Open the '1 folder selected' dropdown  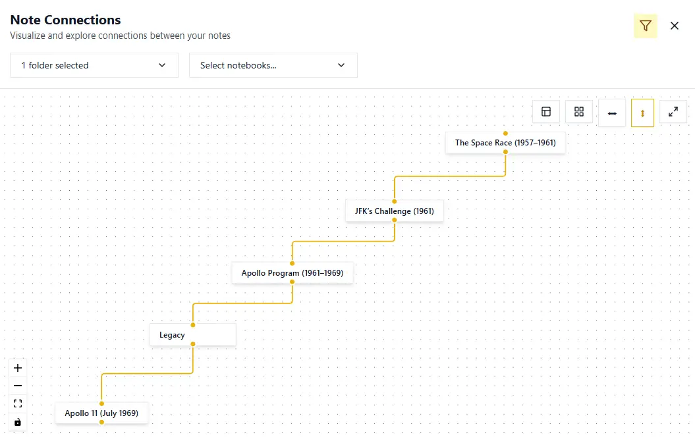94,65
